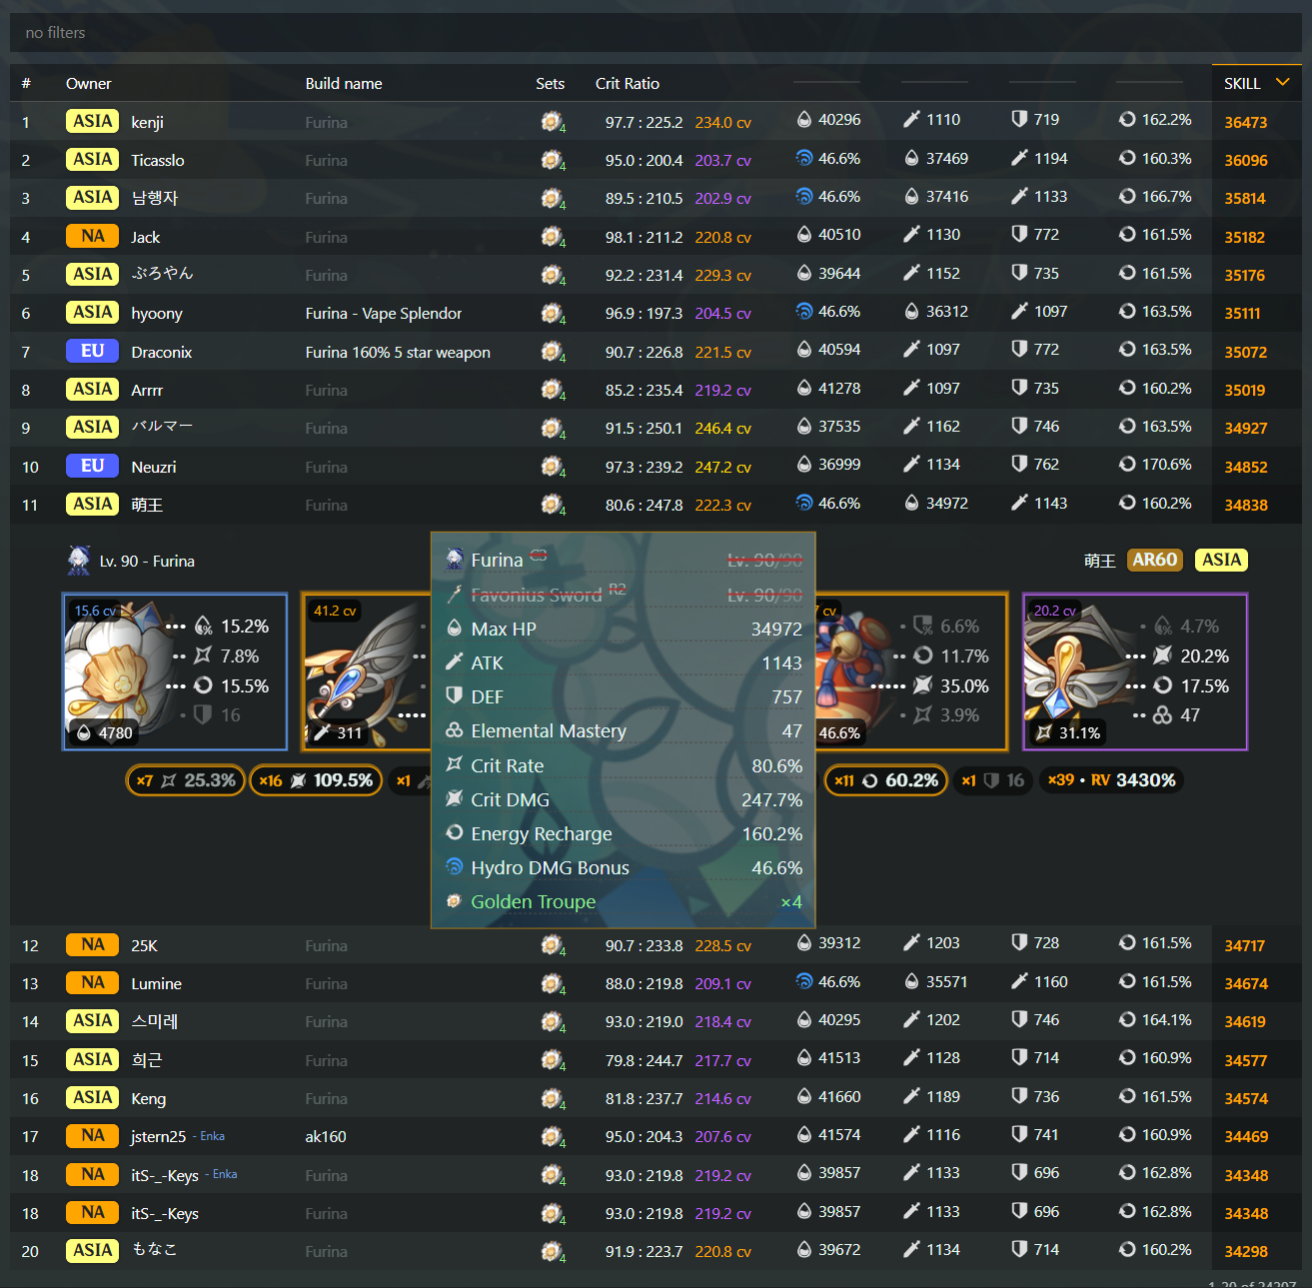The image size is (1312, 1288).
Task: Select the Build name column header
Action: click(x=344, y=84)
